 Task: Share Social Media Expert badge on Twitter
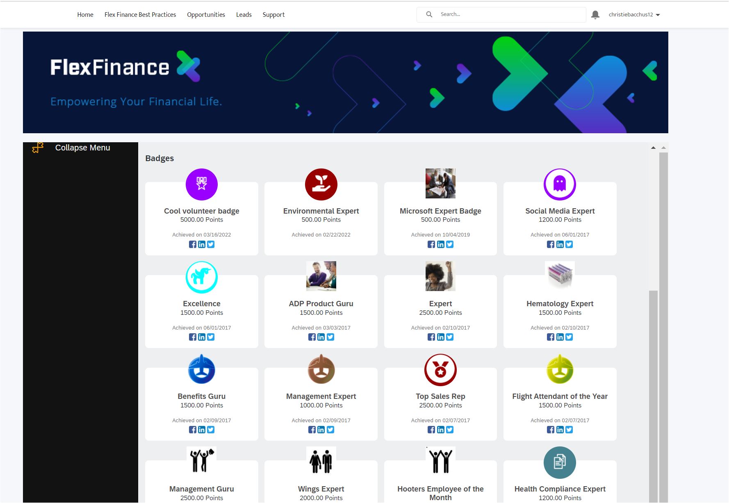pos(569,244)
